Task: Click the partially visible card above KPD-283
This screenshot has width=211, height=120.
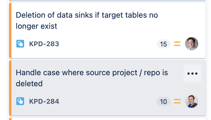Action: coord(108,1)
